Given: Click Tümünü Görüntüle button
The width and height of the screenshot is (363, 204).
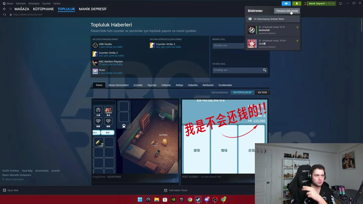Looking at the screenshot, I should (x=287, y=11).
